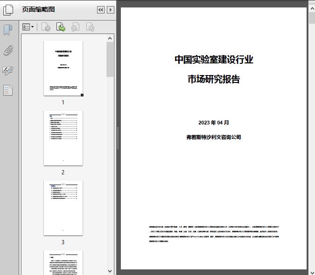Click title text "中国实验室建设行业"

point(214,60)
